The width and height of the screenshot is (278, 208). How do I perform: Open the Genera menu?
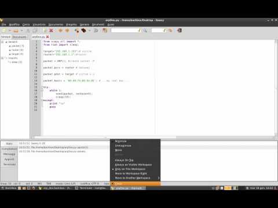(85, 24)
